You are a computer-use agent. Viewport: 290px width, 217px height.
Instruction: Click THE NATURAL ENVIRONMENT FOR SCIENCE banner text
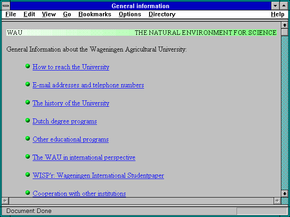coord(205,33)
